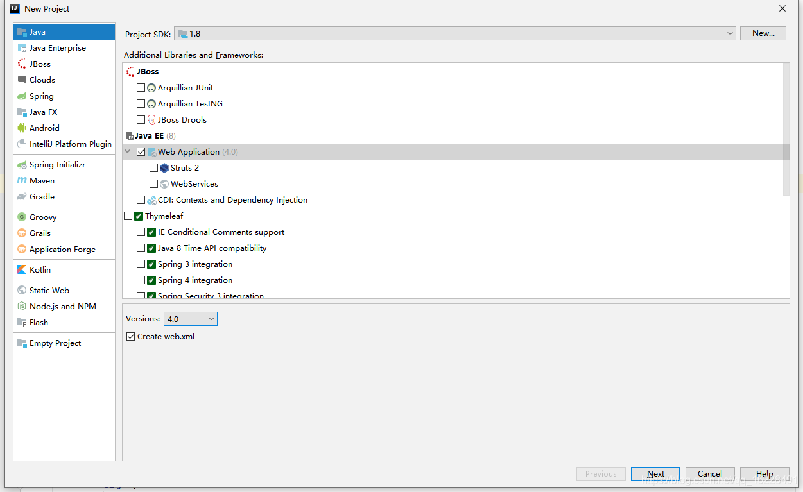Click the Flash folder icon
The image size is (803, 492).
(x=22, y=322)
